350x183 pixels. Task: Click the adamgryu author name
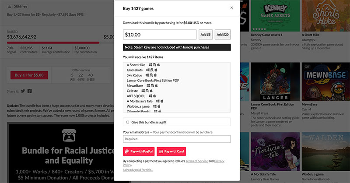click(308, 40)
